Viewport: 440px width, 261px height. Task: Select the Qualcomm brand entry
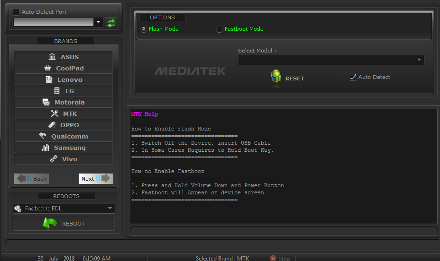[64, 136]
